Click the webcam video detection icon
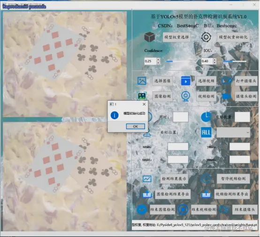This screenshot has height=237, width=260. [185, 96]
